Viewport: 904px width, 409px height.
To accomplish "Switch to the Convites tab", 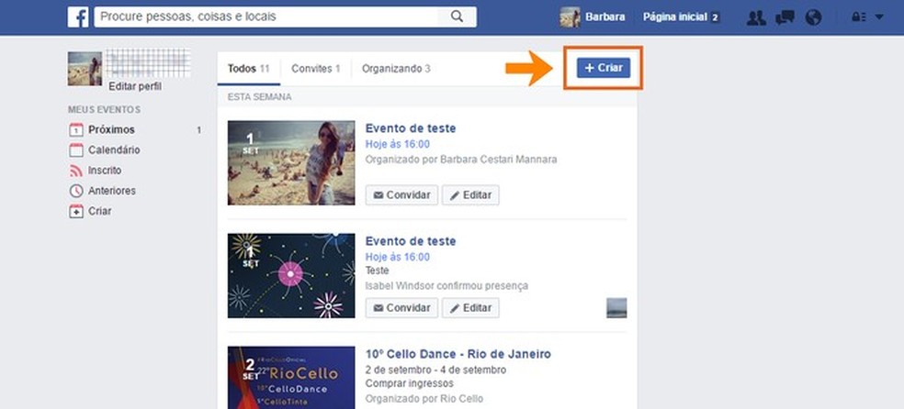I will (315, 69).
